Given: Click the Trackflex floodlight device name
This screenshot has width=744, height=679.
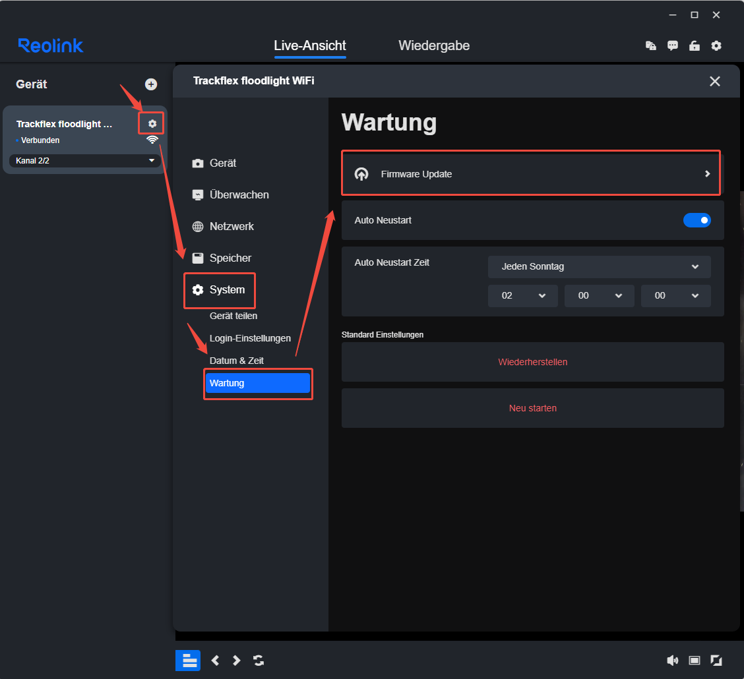Looking at the screenshot, I should tap(64, 124).
